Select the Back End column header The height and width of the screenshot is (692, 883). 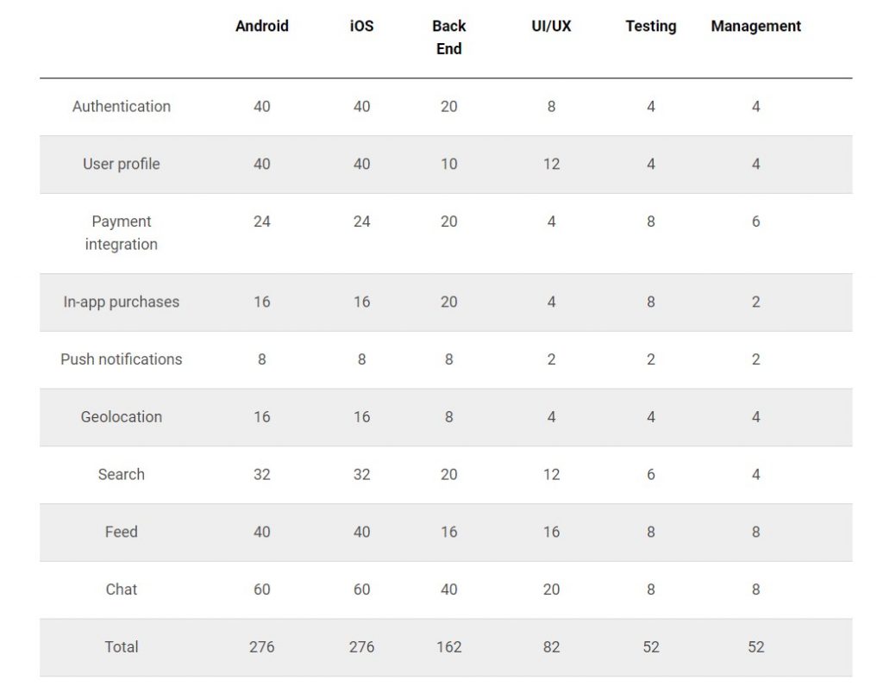click(x=448, y=38)
